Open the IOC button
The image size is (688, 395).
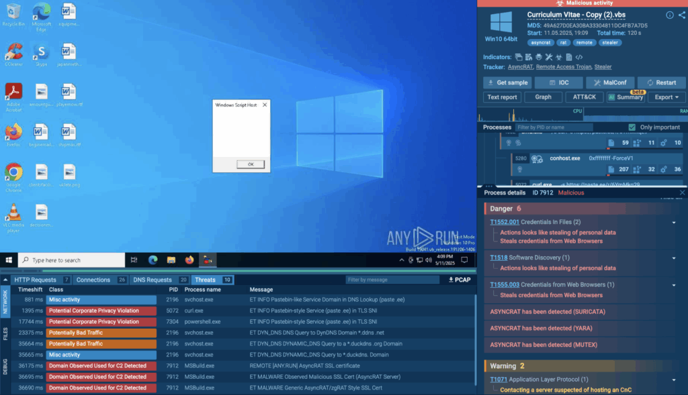pyautogui.click(x=559, y=82)
